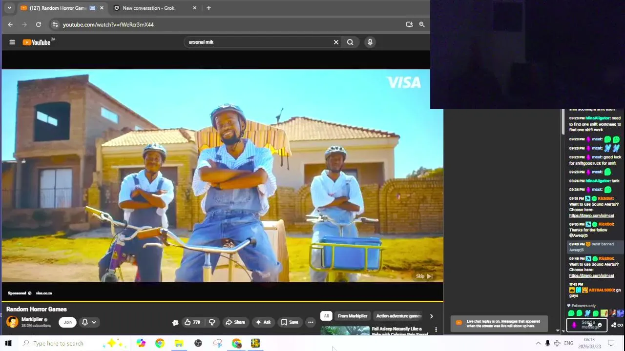Open the YouTube guide hamburger menu
The height and width of the screenshot is (351, 625).
(12, 42)
